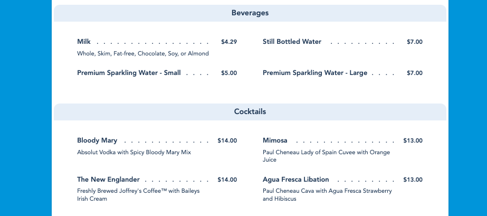The image size is (487, 216).
Task: Select the Agua Fresca Libation title
Action: point(295,180)
